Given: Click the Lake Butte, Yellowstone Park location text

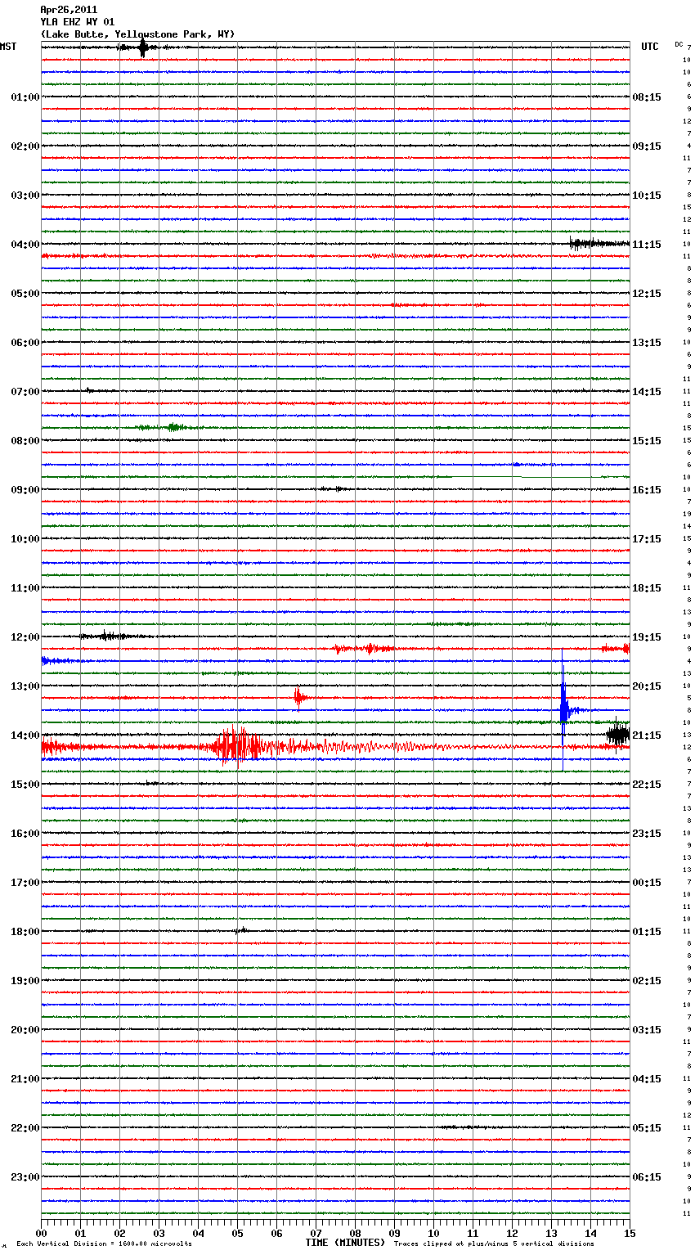Looking at the screenshot, I should tap(137, 34).
